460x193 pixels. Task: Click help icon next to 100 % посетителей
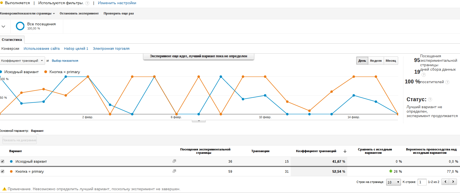pos(447,82)
